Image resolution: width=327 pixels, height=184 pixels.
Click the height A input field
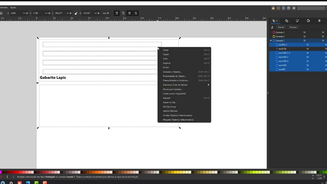click(88, 13)
